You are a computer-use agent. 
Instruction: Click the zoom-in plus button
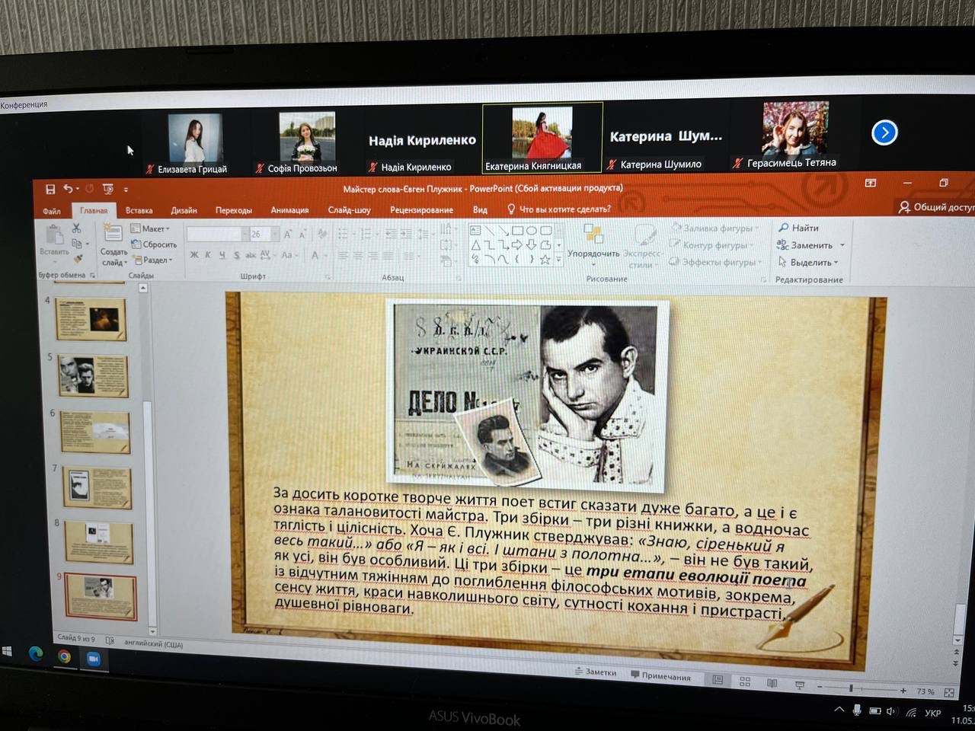pyautogui.click(x=903, y=691)
